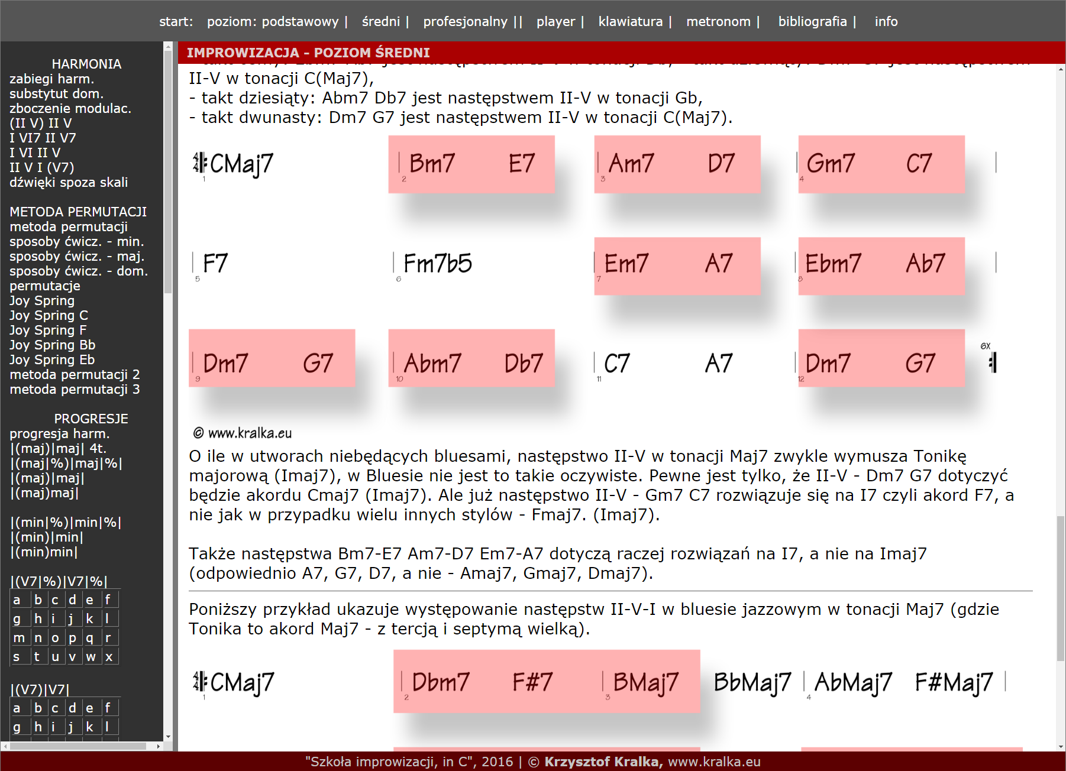Open substytut dom. link
Image resolution: width=1066 pixels, height=771 pixels.
click(x=56, y=93)
